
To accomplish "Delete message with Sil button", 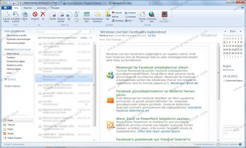I will (x=43, y=16).
